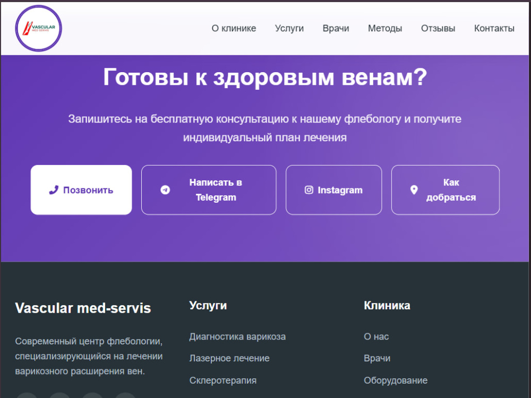Screen dimensions: 531x398
Task: Open Лазерное лечение footer link
Action: point(229,358)
